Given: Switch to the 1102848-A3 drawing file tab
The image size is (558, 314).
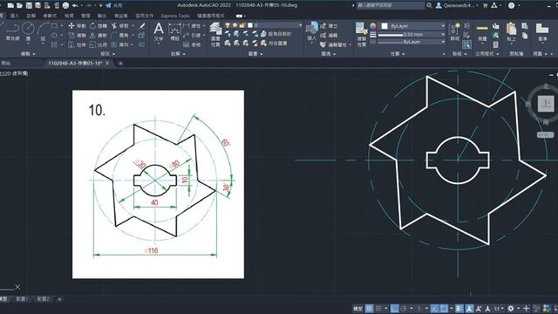Looking at the screenshot, I should [75, 63].
